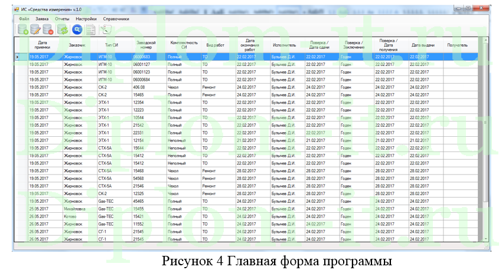Open the Отчеты menu
The width and height of the screenshot is (502, 270).
[62, 19]
